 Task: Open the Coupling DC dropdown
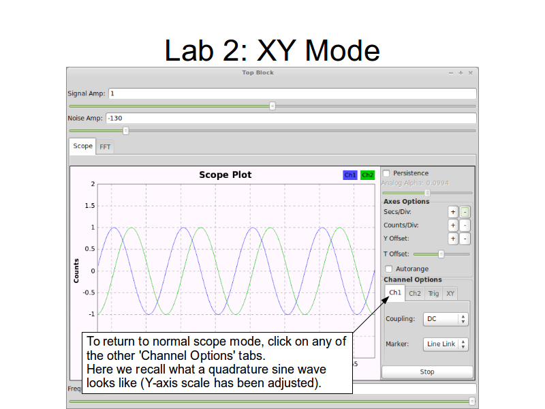pos(446,319)
